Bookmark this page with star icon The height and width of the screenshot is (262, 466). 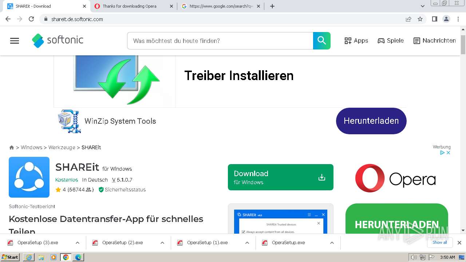point(420,19)
